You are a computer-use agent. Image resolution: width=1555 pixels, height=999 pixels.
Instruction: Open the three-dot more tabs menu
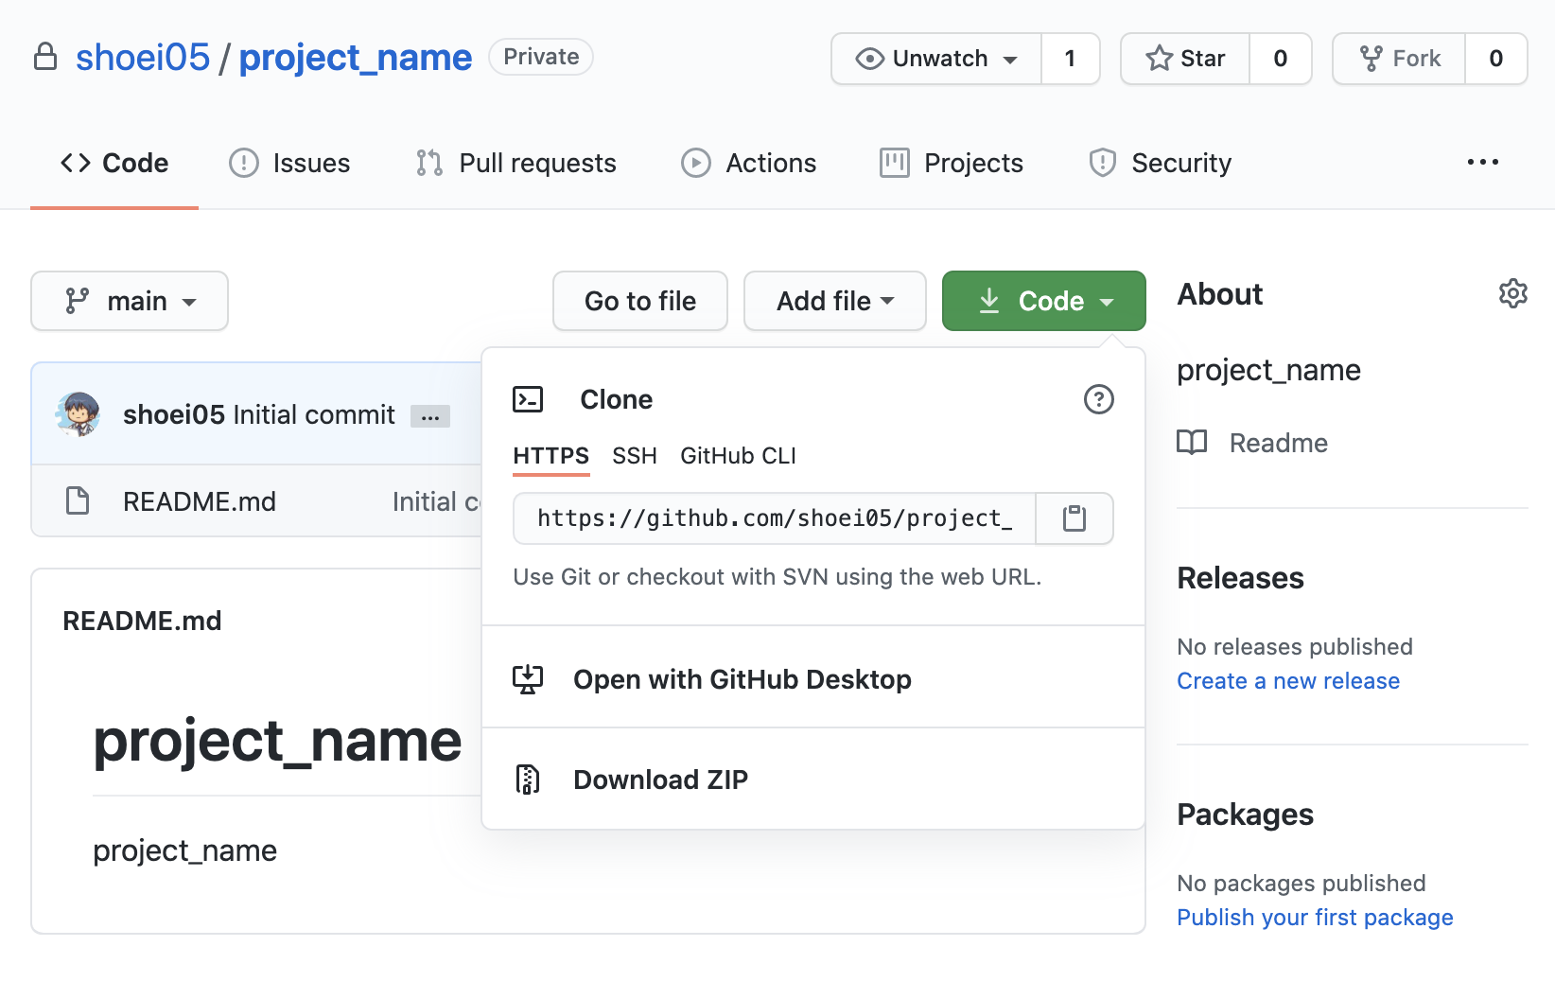click(1482, 163)
